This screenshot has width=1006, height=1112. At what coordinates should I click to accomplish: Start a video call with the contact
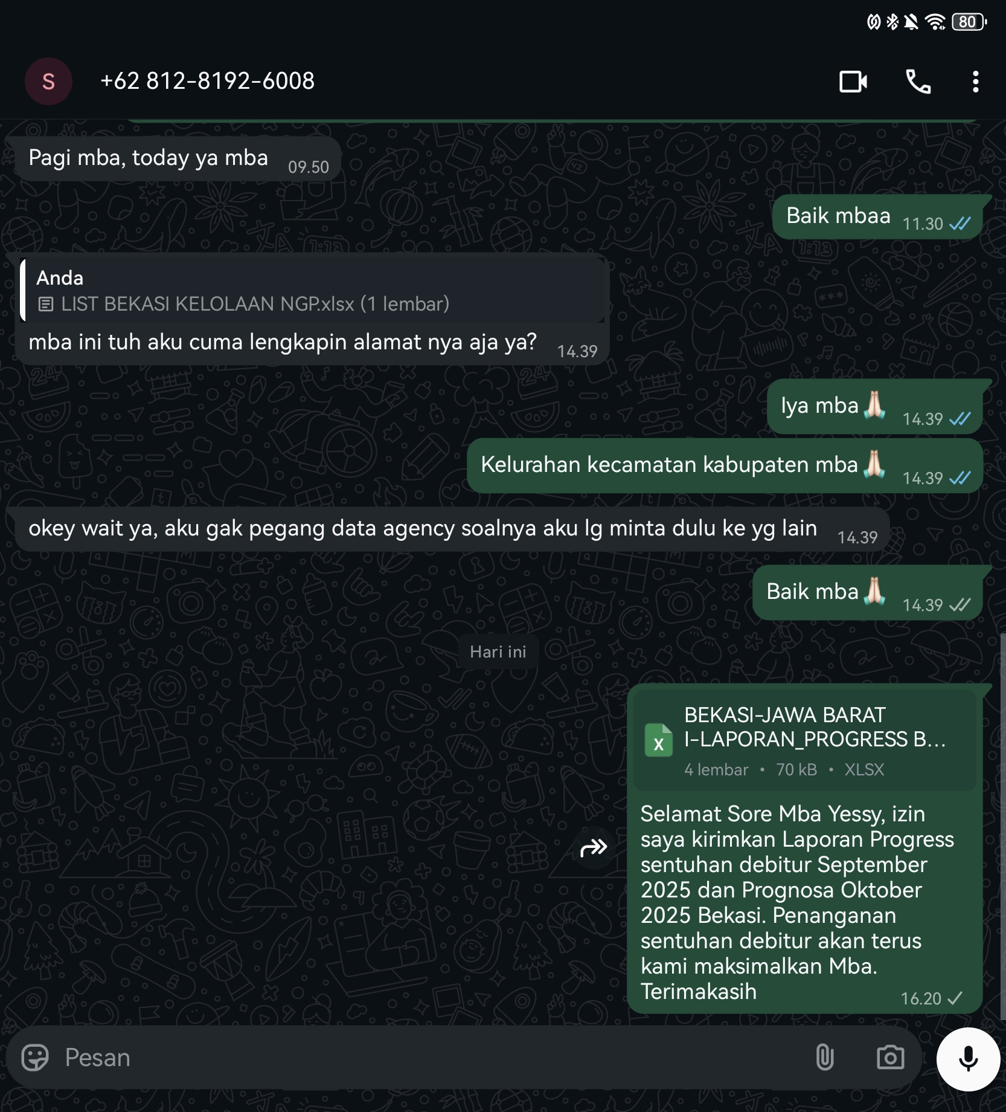[x=853, y=82]
